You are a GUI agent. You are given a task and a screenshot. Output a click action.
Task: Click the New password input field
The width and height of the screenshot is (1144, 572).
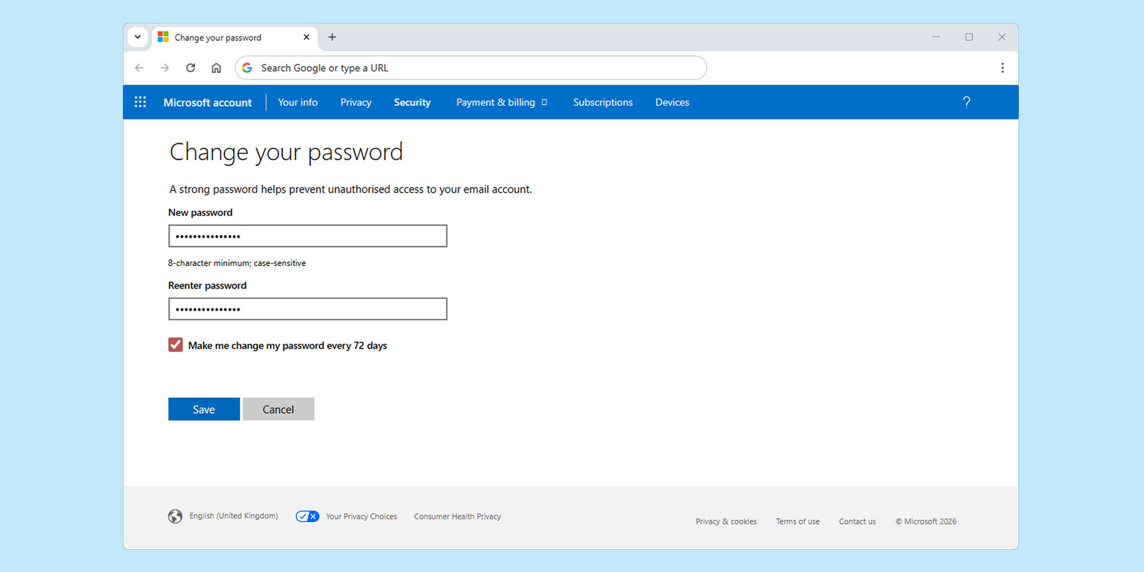(308, 236)
